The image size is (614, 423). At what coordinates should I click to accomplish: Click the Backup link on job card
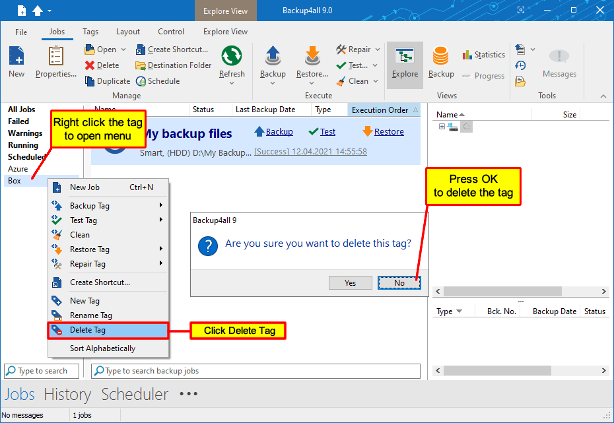coord(279,132)
